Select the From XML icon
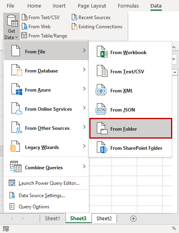The image size is (179, 233). coord(101,90)
